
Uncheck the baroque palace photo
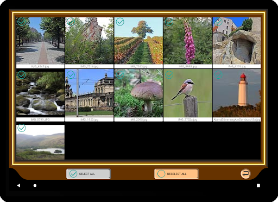[x=71, y=75]
